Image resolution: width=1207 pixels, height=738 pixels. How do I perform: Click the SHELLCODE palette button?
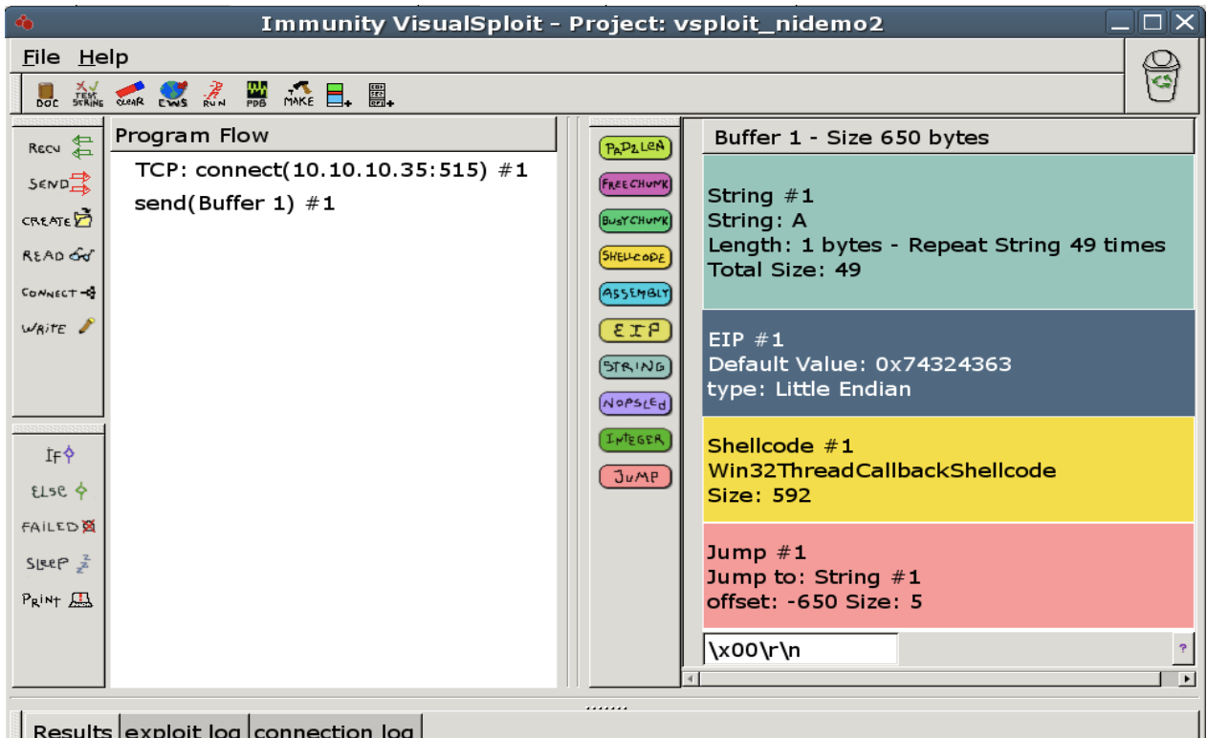click(x=635, y=257)
